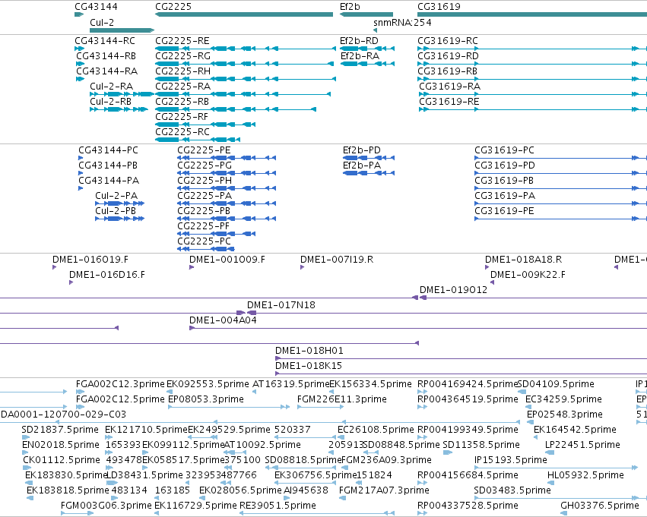The width and height of the screenshot is (647, 517).
Task: Click EST RE39051.5prime
Action: click(x=278, y=506)
